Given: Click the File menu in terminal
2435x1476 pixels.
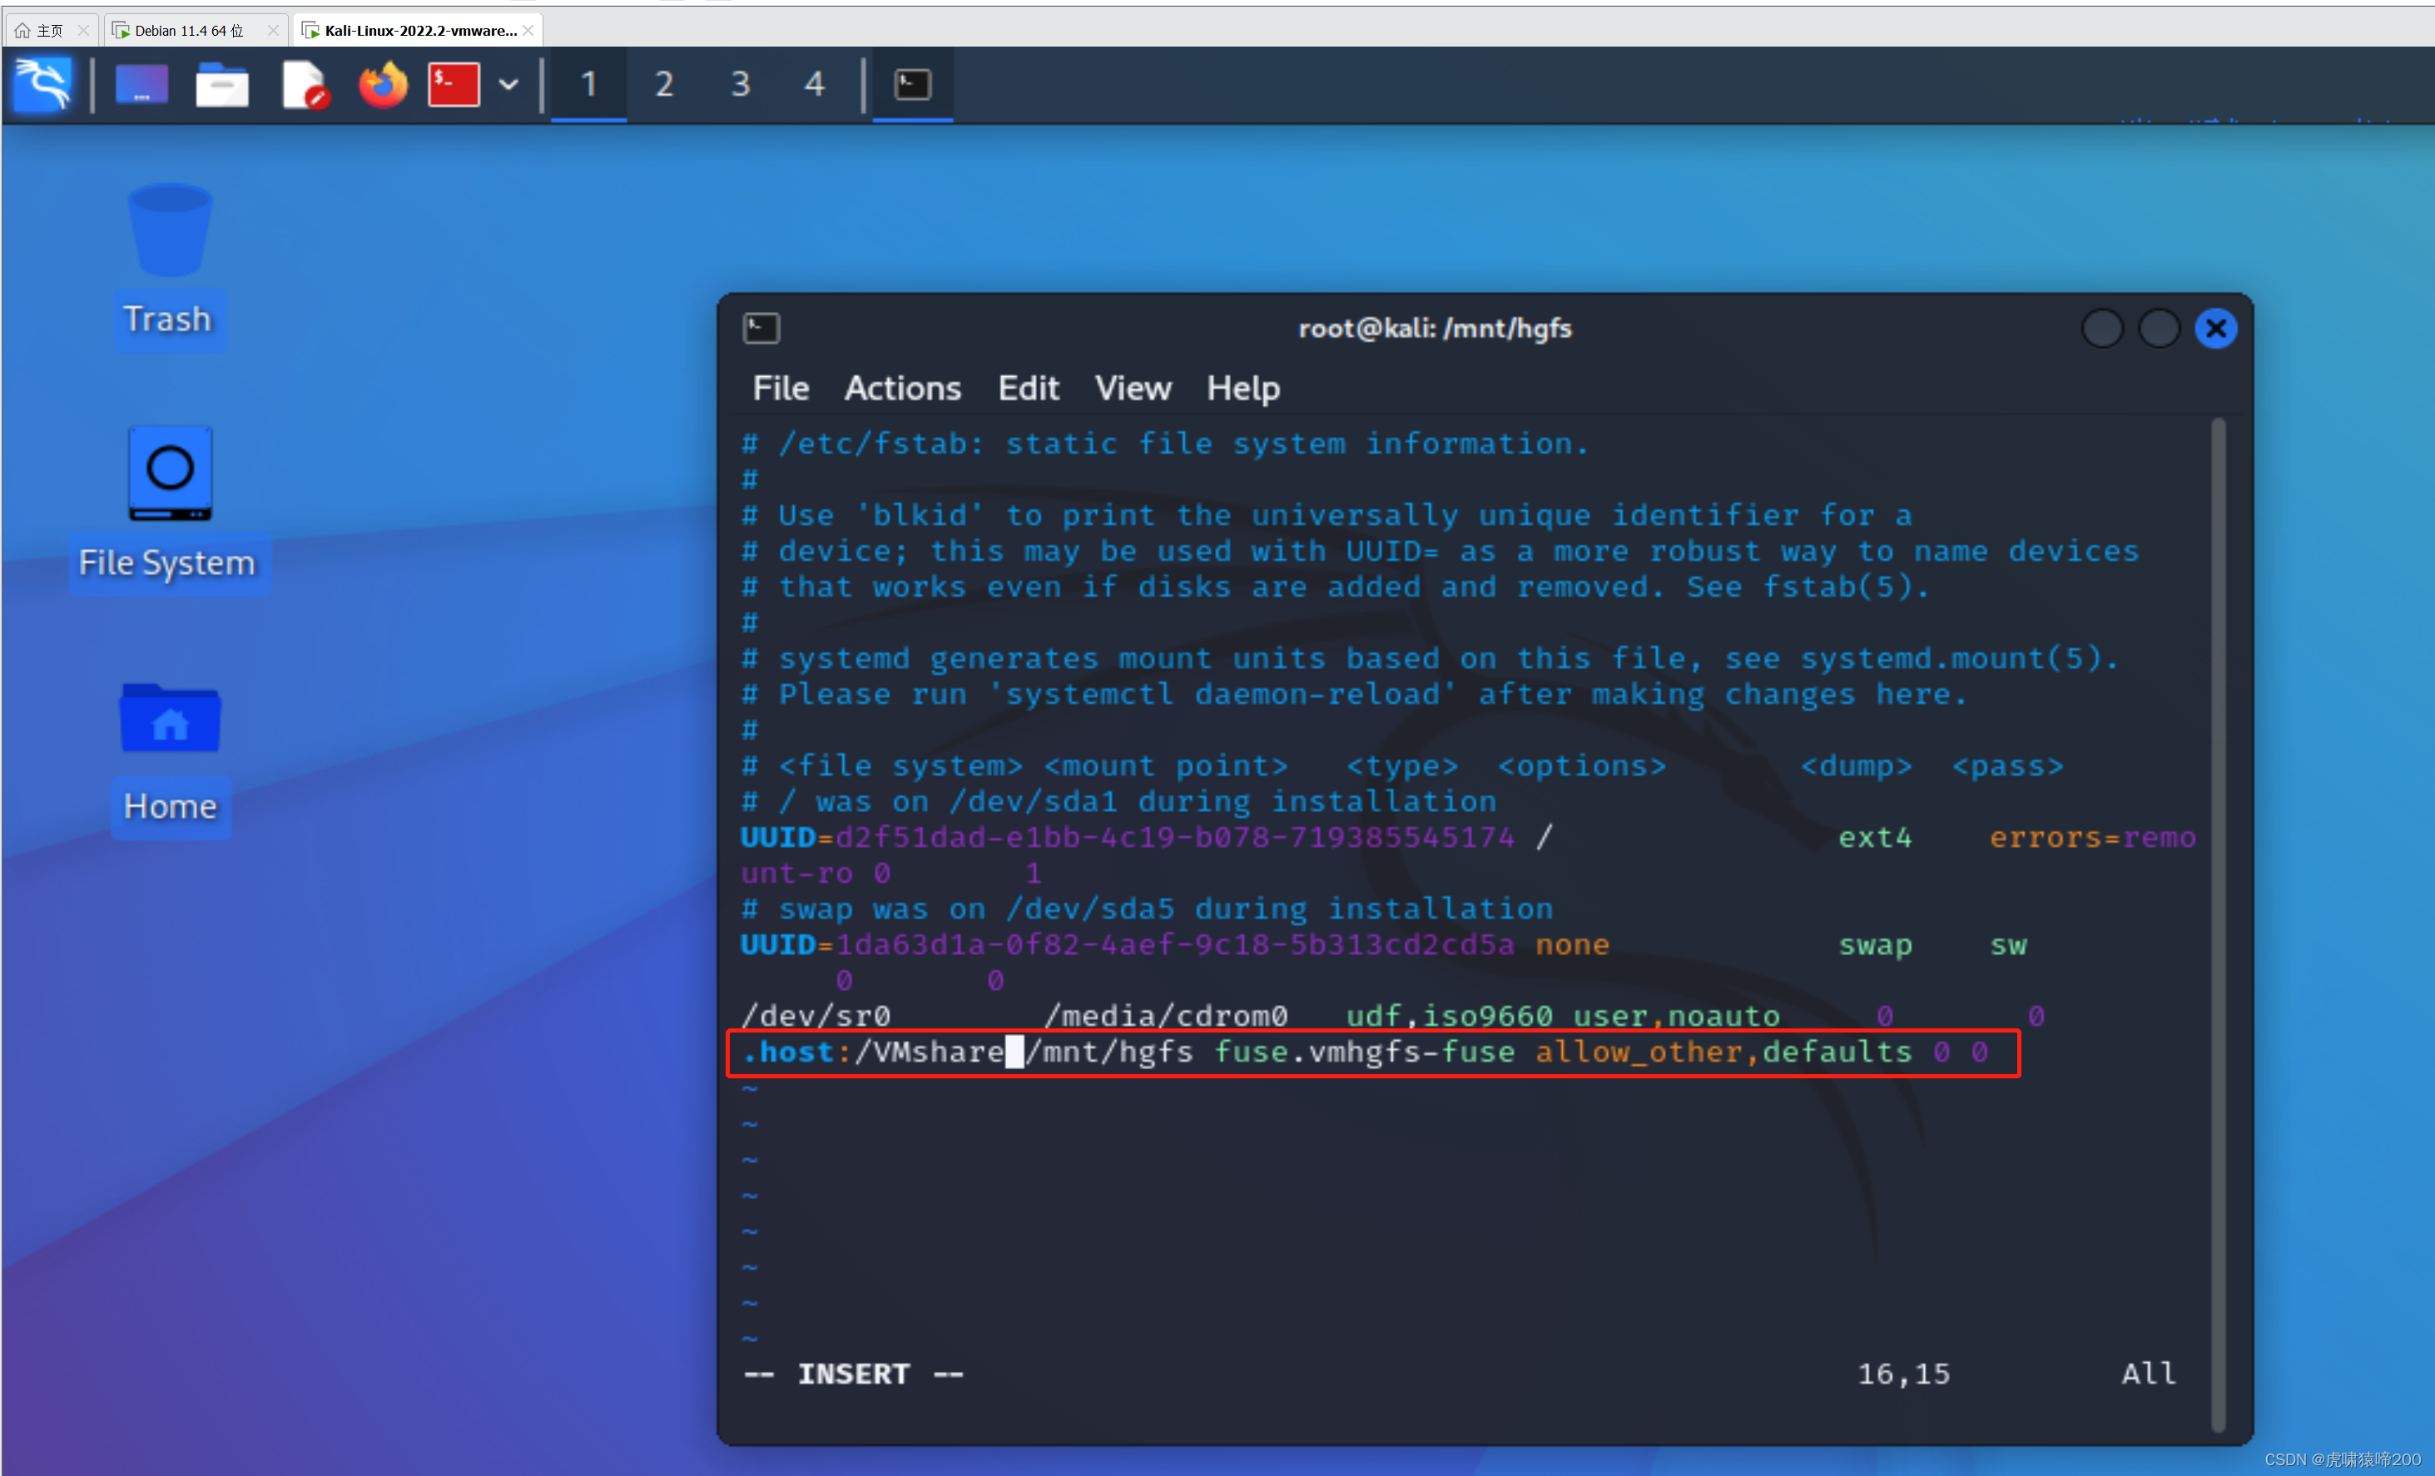Looking at the screenshot, I should [x=781, y=388].
